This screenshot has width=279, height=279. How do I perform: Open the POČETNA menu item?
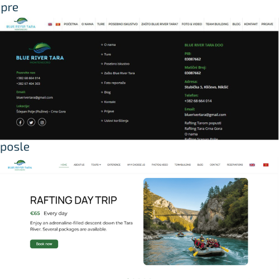(71, 24)
